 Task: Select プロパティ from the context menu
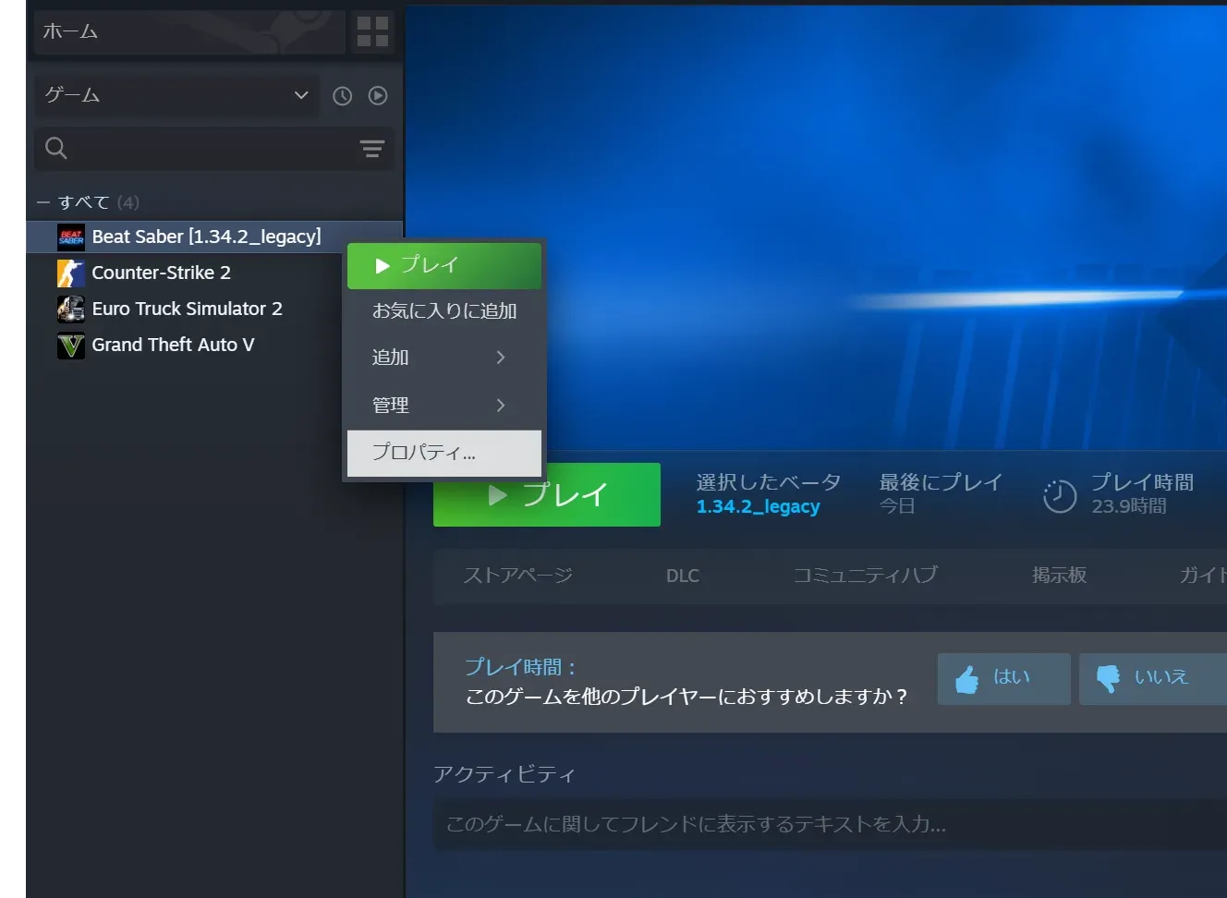[424, 453]
